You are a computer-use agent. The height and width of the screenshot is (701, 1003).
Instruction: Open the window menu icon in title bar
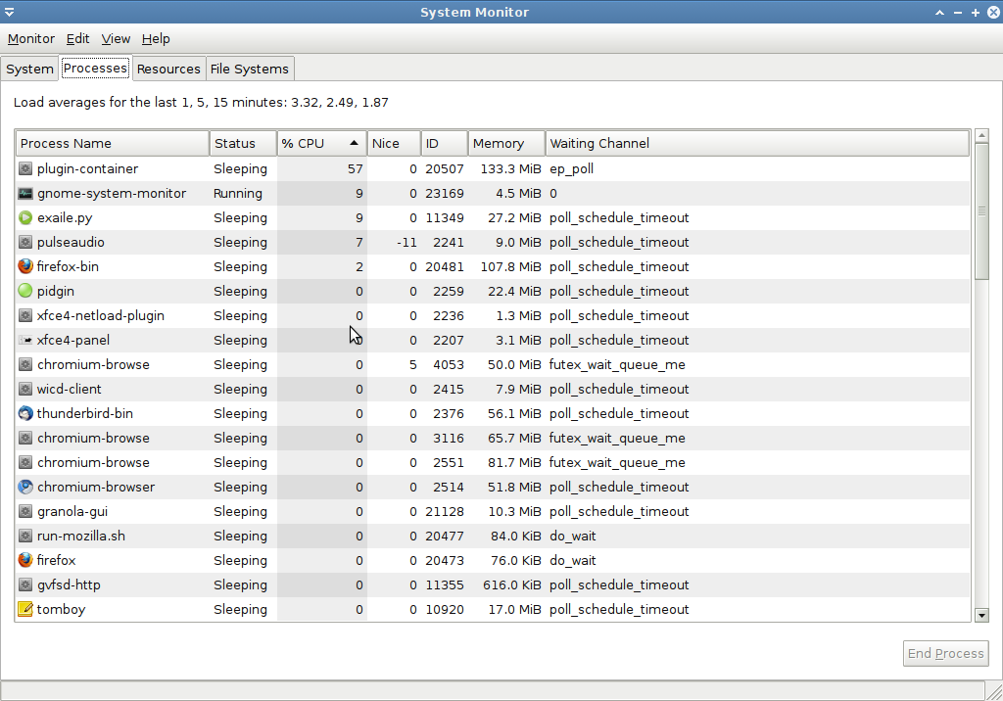click(9, 12)
